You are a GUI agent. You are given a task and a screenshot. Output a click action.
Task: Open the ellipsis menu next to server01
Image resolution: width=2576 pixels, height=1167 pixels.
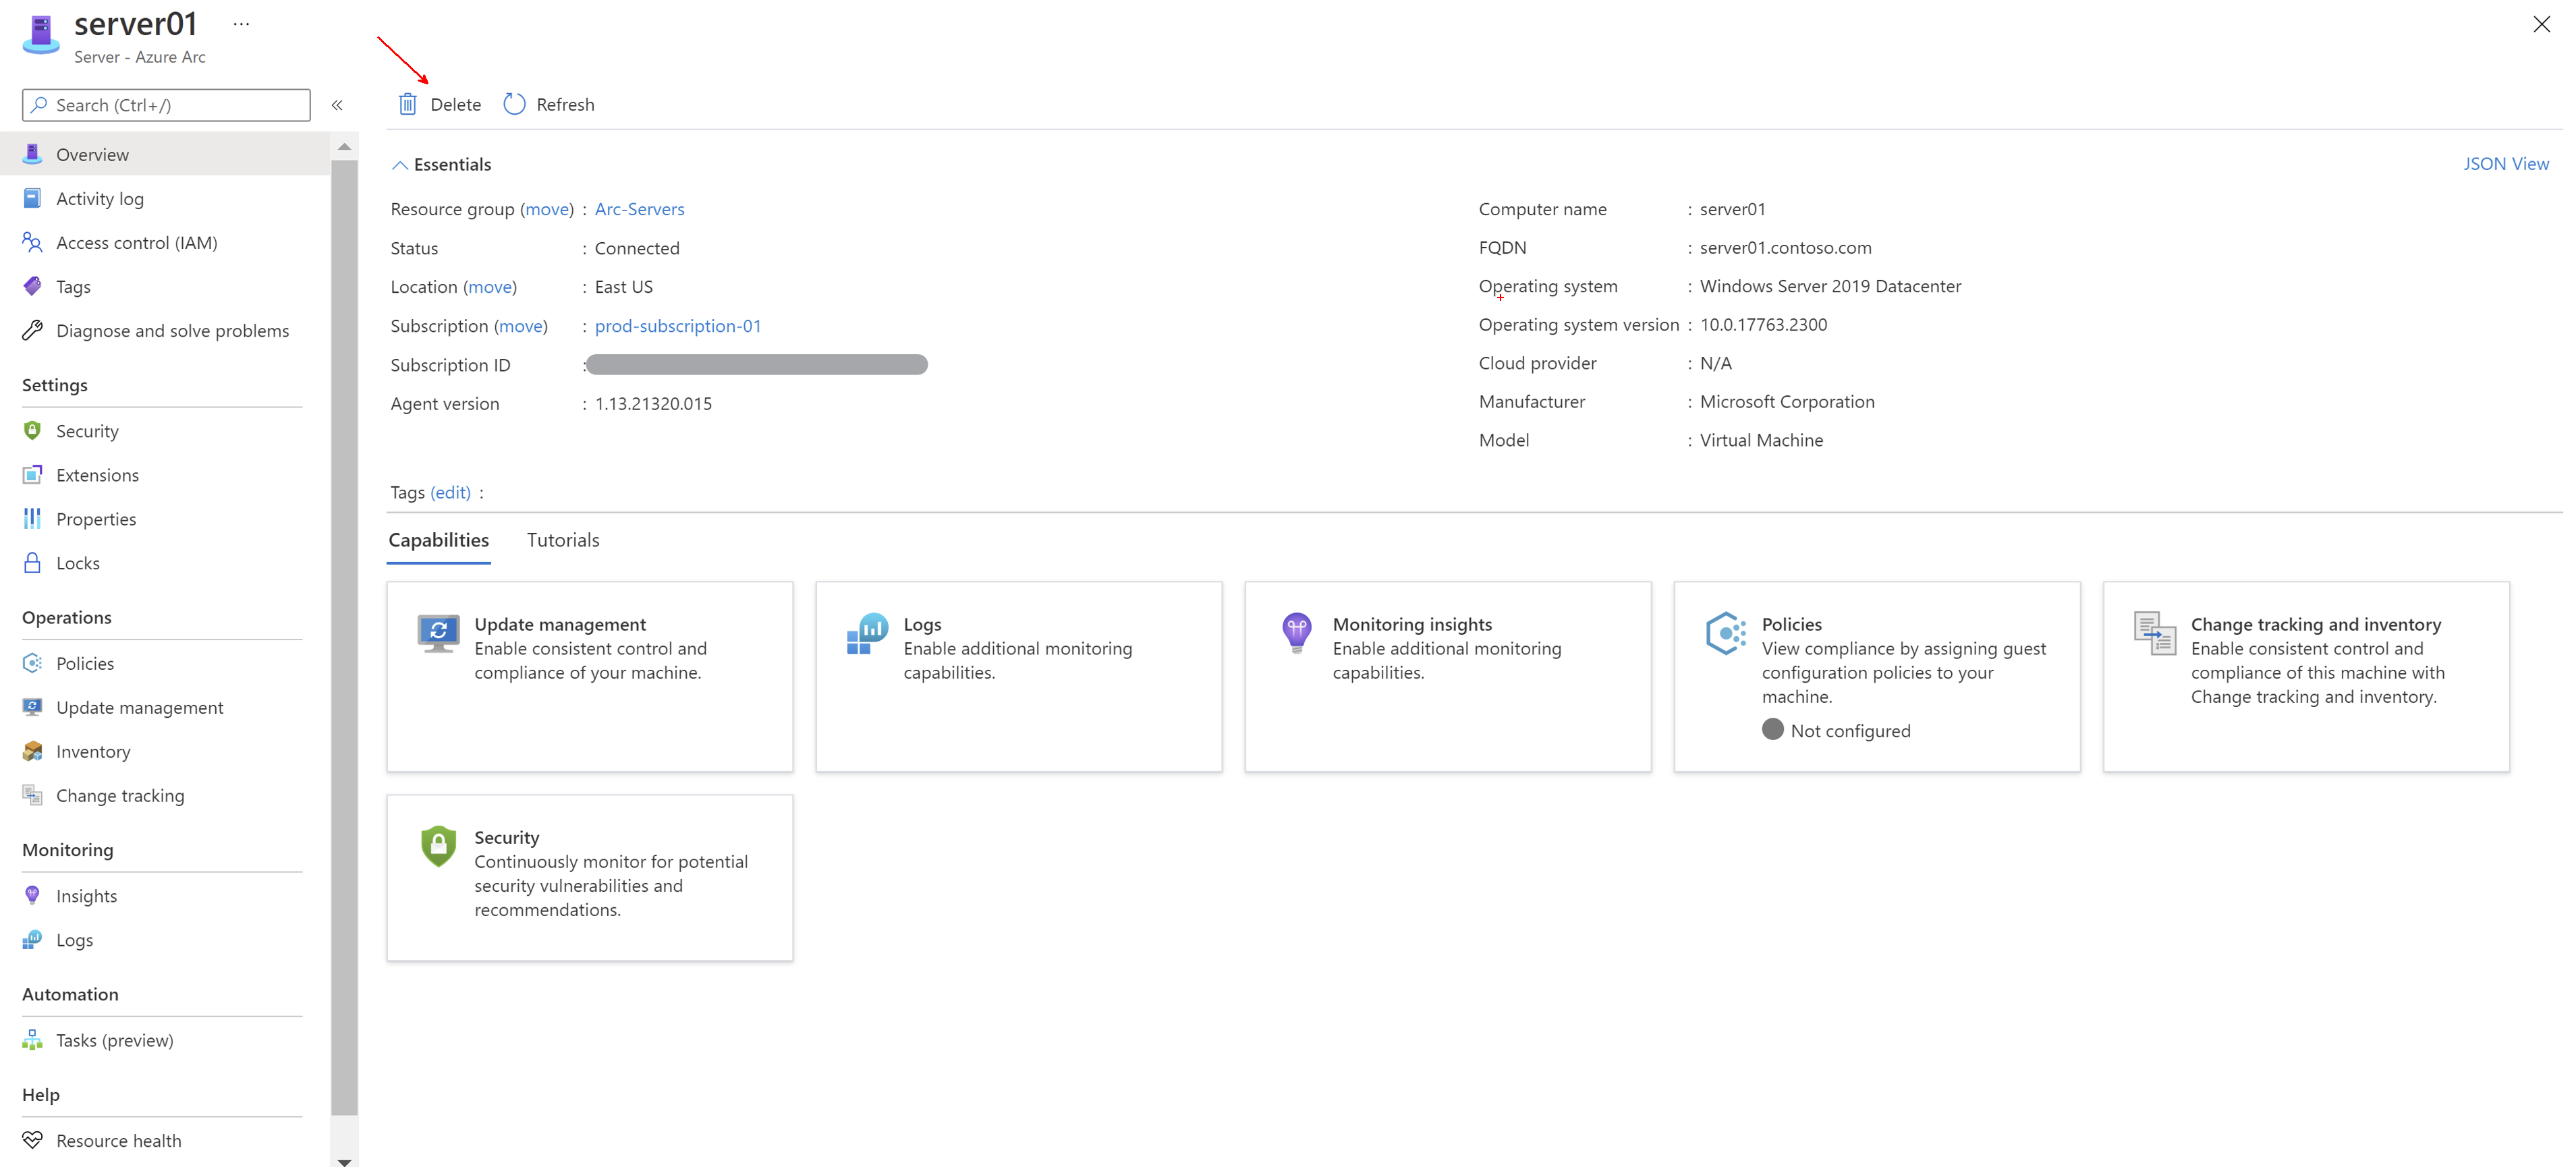coord(241,24)
